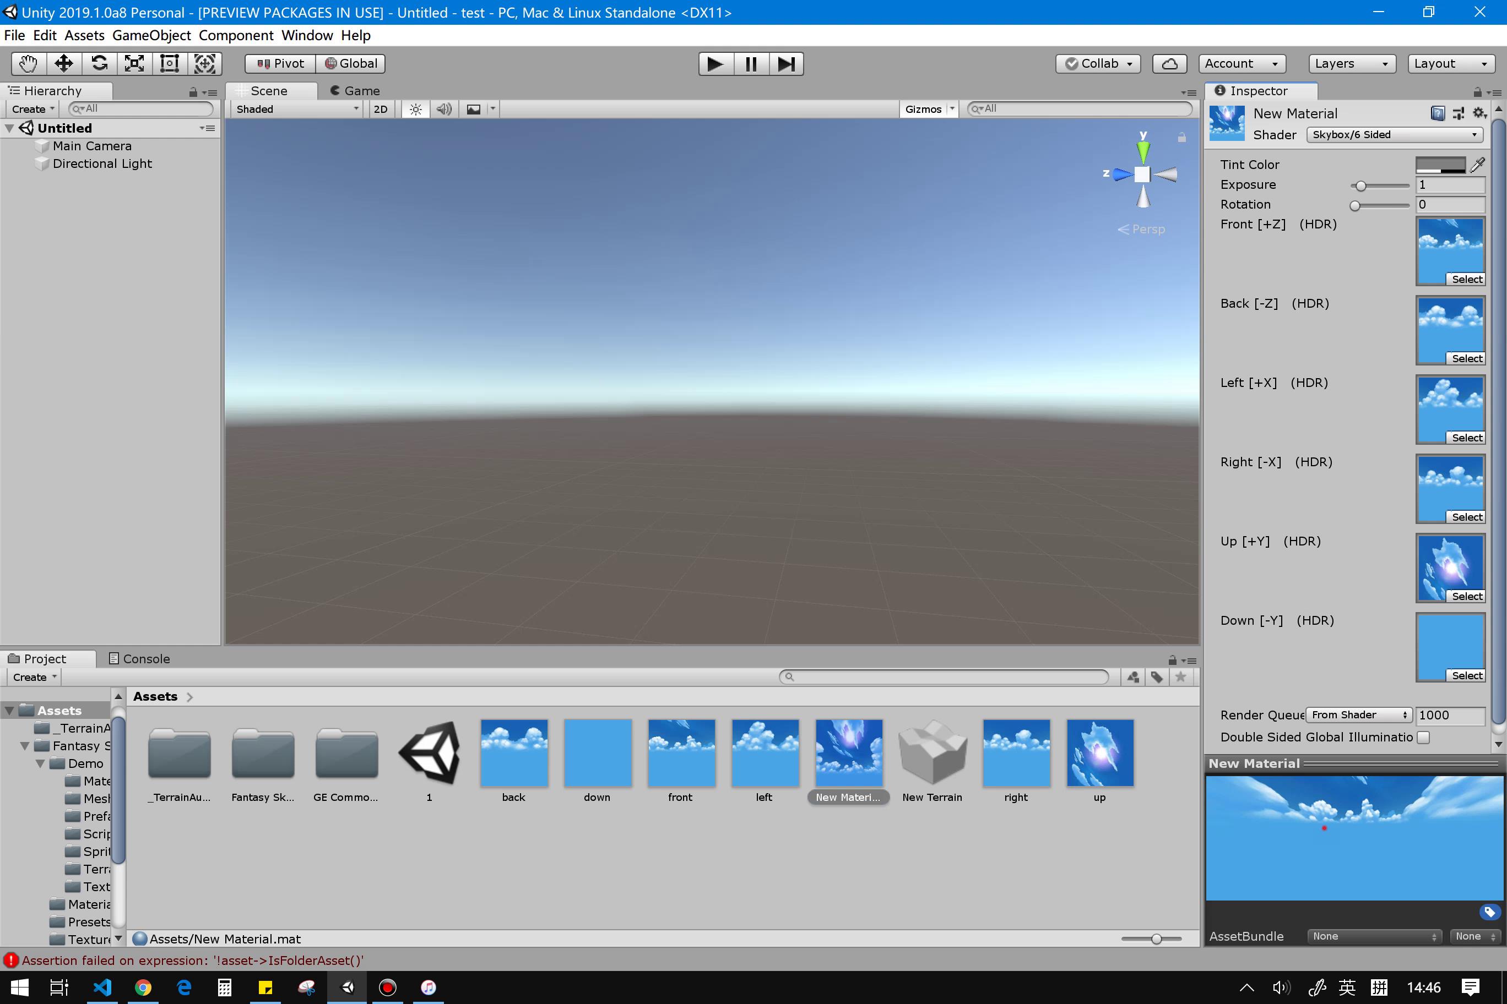Switch to the Game tab

[355, 91]
